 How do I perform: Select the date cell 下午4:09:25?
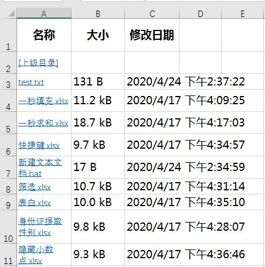pos(186,101)
